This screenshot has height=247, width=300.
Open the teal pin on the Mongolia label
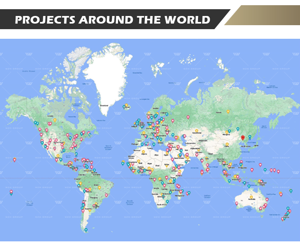tap(229, 131)
